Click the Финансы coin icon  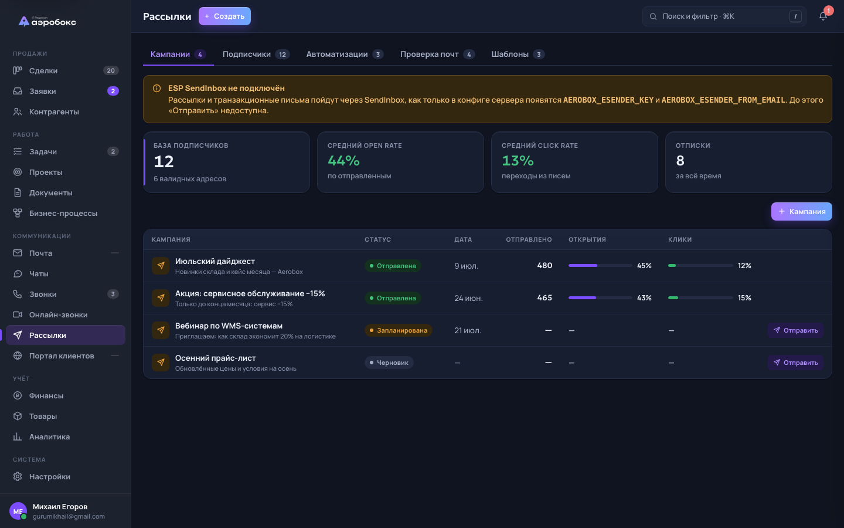tap(18, 395)
